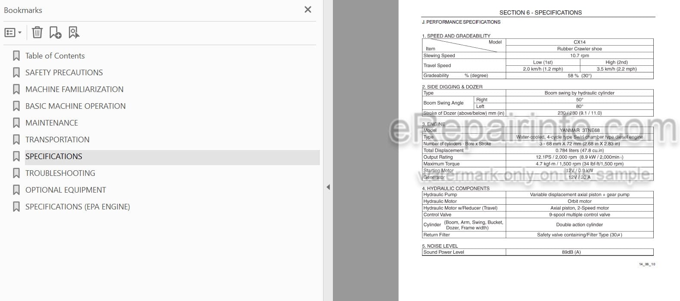Click the Sound Power Level row label
The height and width of the screenshot is (301, 680).
pyautogui.click(x=444, y=252)
